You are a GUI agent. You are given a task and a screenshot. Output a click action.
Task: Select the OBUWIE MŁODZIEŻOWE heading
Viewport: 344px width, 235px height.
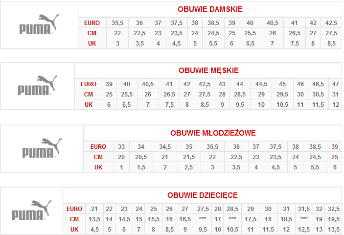[x=213, y=133]
